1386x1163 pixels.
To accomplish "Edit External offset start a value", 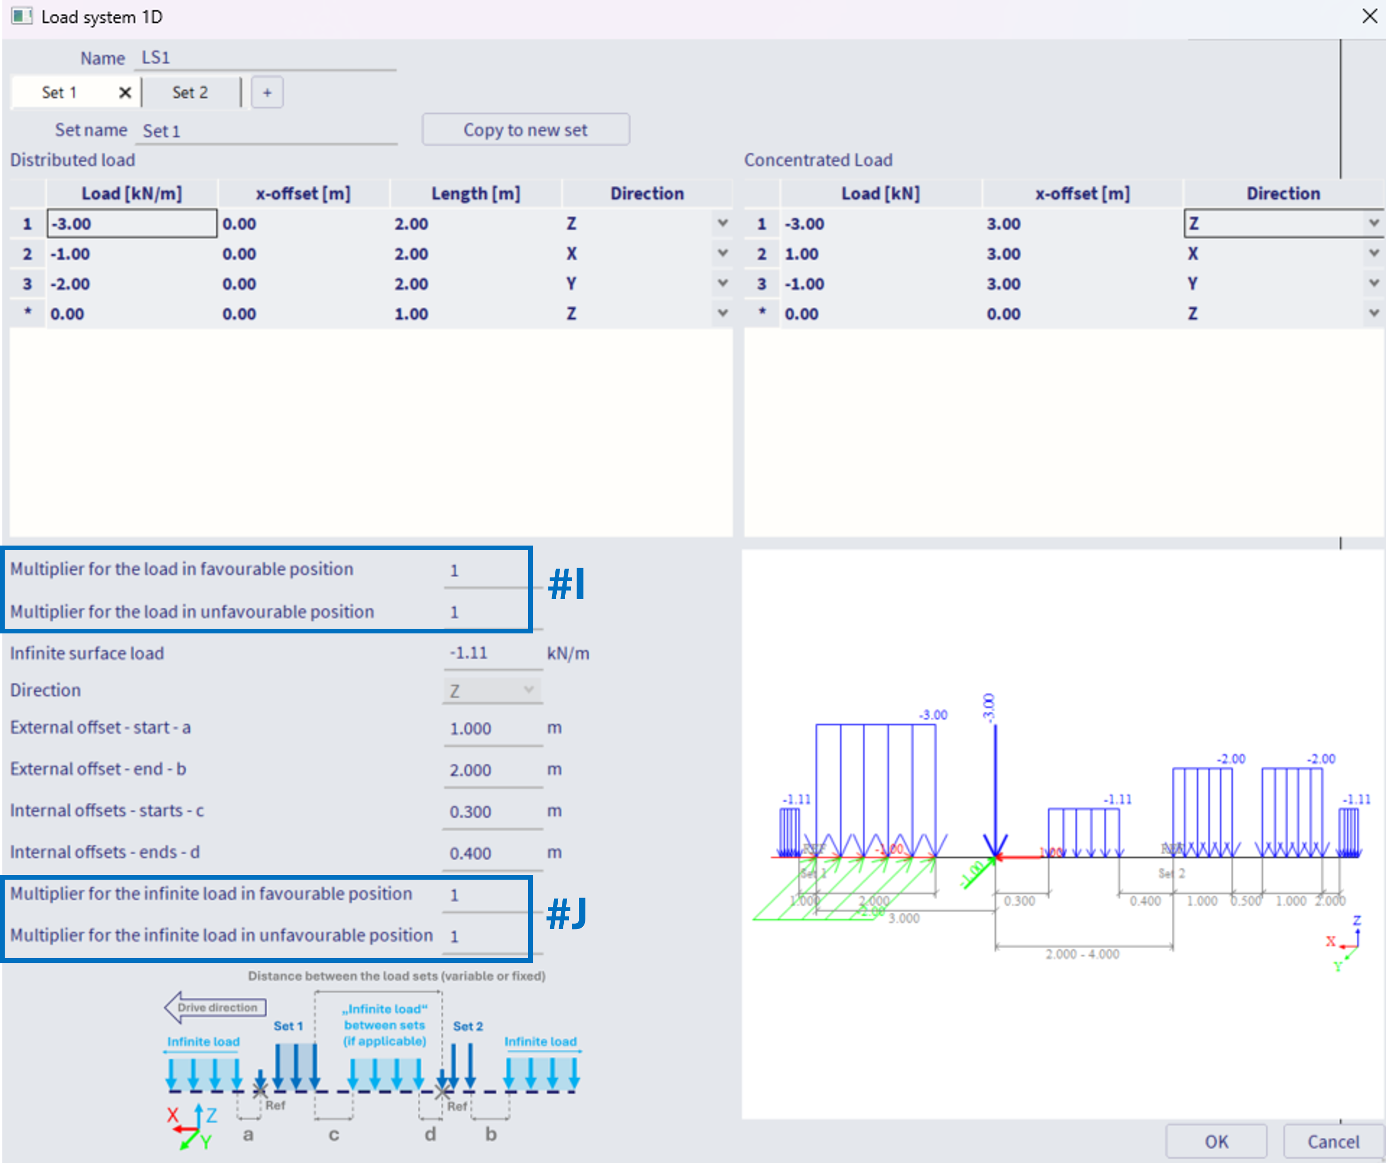I will coord(492,729).
